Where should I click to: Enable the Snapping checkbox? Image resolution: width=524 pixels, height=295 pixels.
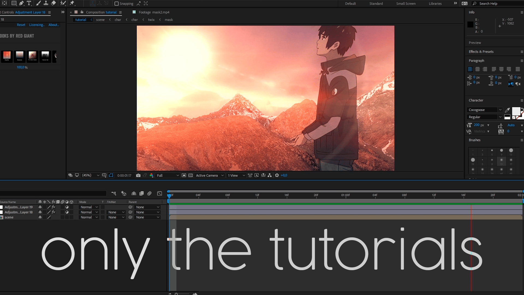coord(117,4)
